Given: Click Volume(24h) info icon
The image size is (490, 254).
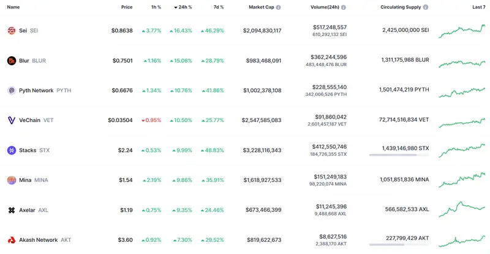Looking at the screenshot, I should [343, 7].
